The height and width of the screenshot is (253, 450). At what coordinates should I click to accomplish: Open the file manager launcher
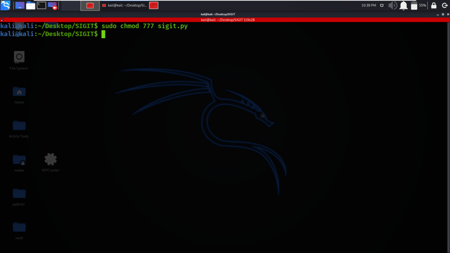click(x=31, y=5)
